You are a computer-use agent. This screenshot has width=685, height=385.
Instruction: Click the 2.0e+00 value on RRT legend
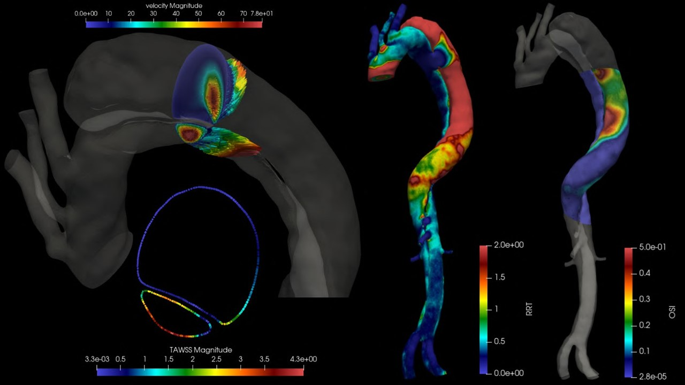coord(508,245)
